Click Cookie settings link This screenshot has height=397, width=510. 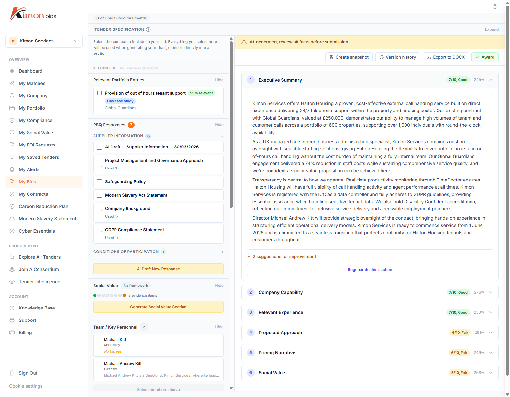(26, 386)
